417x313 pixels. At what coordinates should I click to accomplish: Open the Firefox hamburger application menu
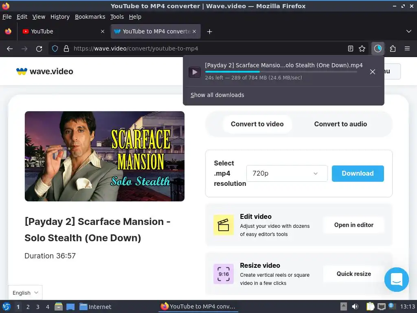pos(407,48)
